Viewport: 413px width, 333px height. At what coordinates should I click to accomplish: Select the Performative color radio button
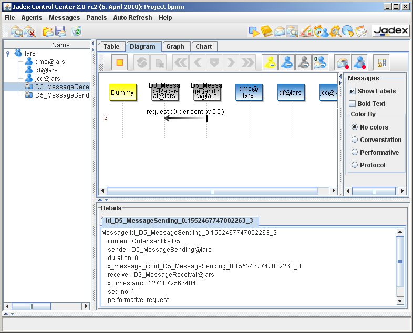tap(355, 153)
